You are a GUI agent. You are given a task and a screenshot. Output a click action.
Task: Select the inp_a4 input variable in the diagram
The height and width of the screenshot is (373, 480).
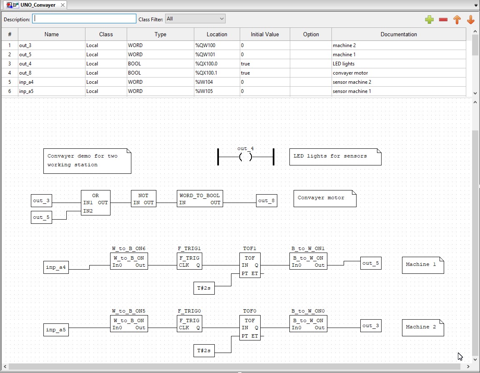(56, 268)
